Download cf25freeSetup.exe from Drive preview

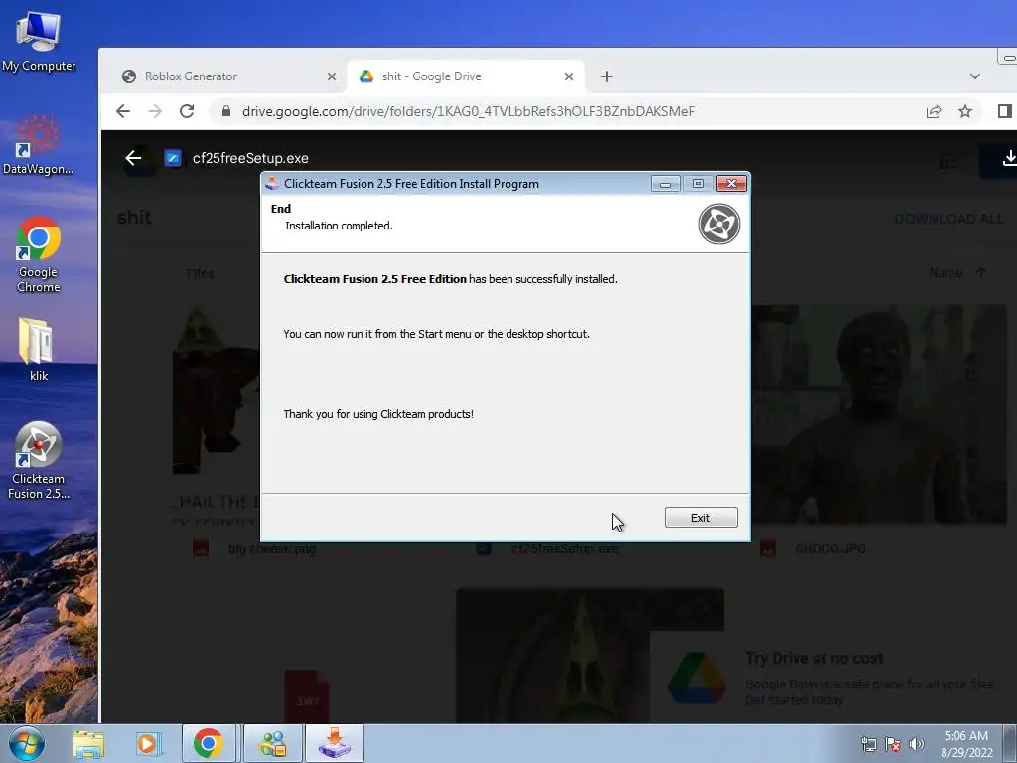[x=1009, y=158]
